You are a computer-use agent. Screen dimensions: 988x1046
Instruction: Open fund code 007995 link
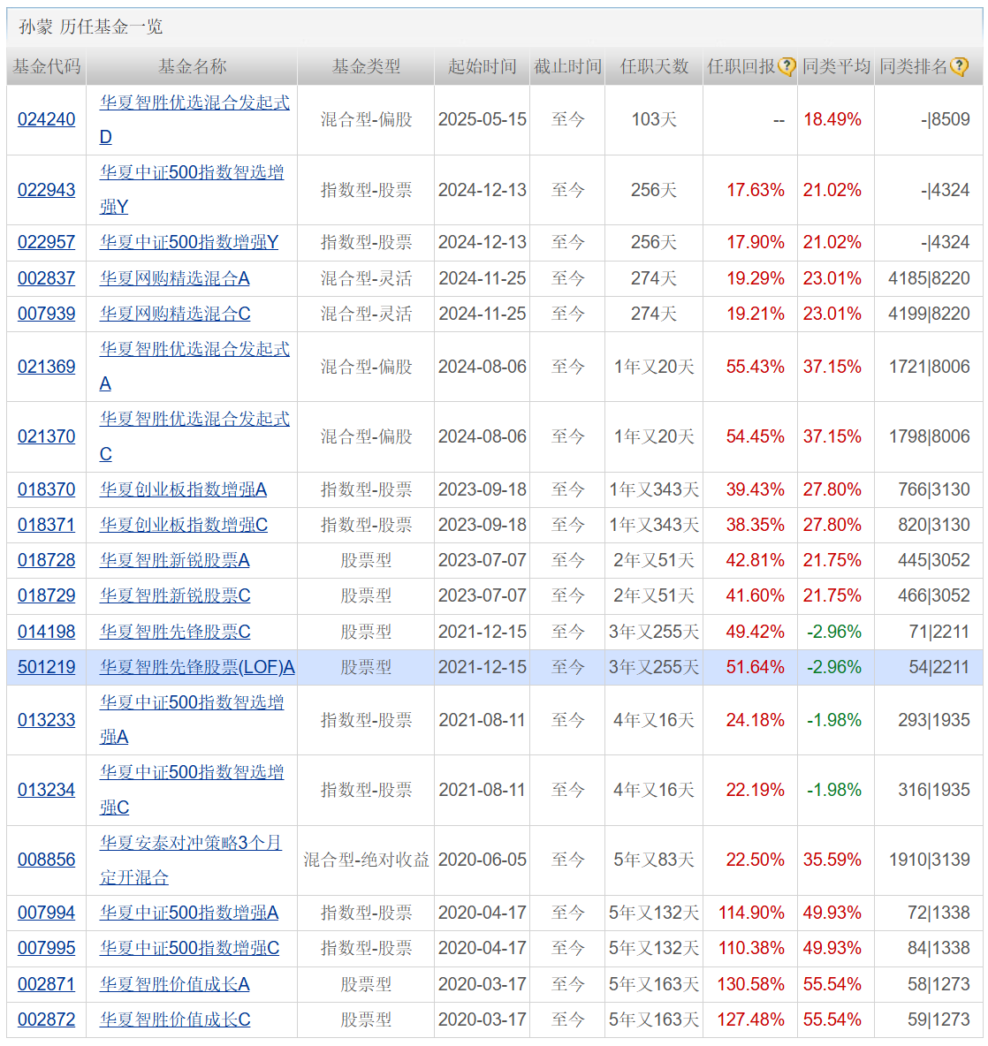pyautogui.click(x=46, y=949)
